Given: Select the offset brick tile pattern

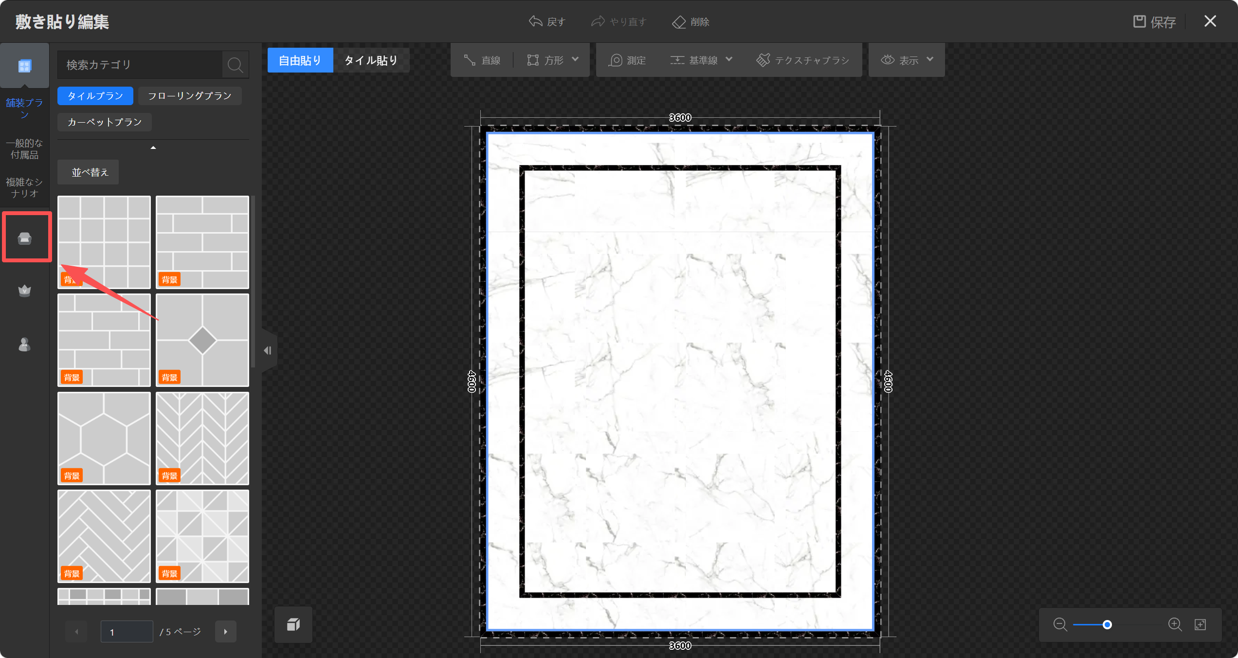Looking at the screenshot, I should pos(202,242).
